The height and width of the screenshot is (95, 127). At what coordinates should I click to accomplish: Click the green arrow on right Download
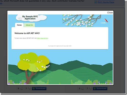click(95, 89)
